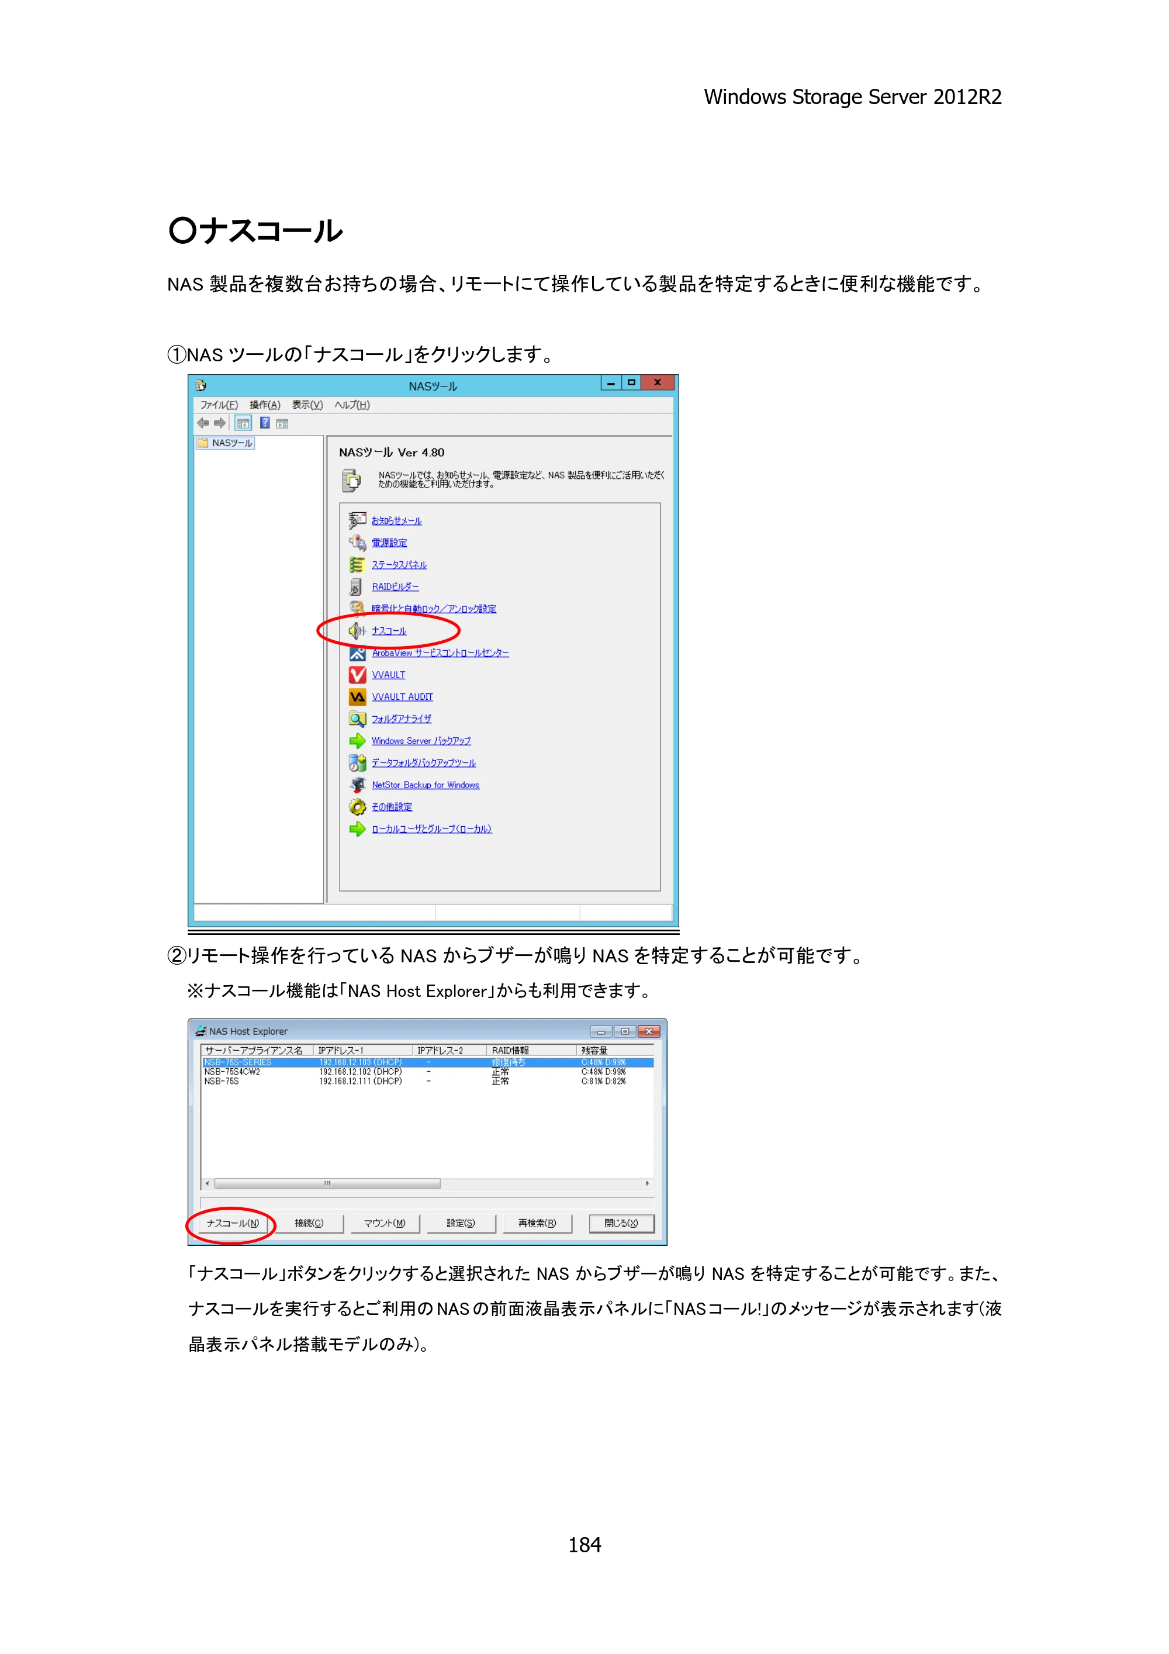Click the VVAULT red icon
The height and width of the screenshot is (1654, 1169).
357,674
